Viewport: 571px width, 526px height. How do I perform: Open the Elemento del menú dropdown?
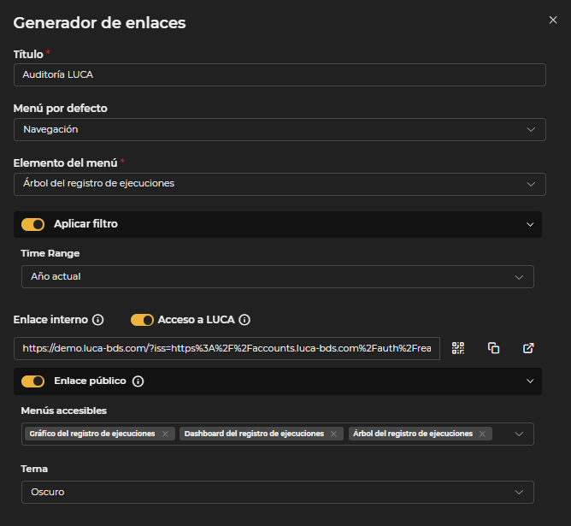[x=280, y=184]
